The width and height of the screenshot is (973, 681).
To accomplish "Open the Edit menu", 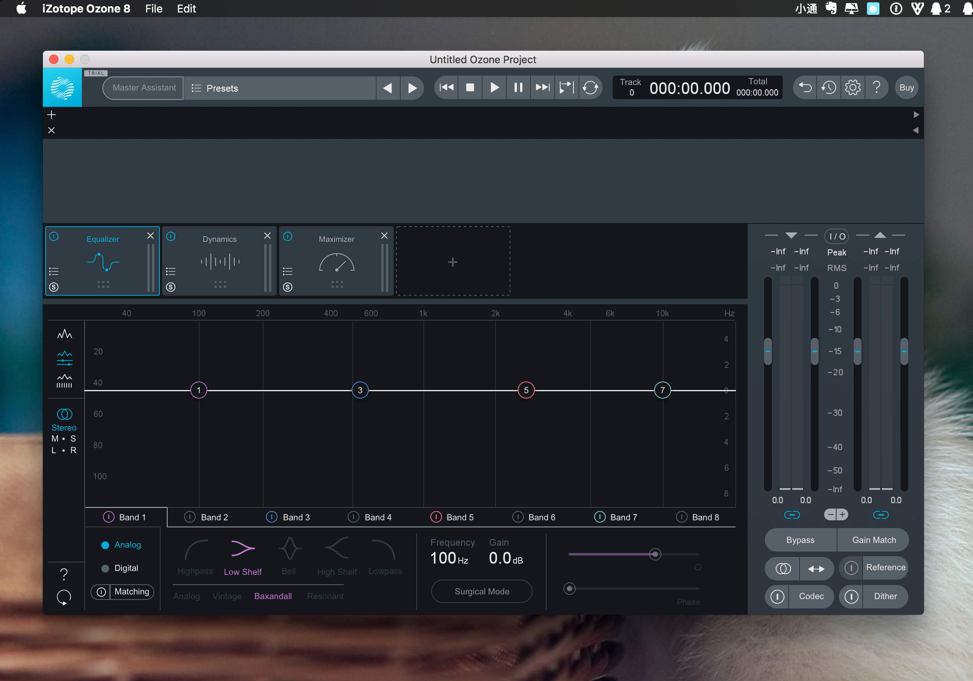I will tap(186, 9).
